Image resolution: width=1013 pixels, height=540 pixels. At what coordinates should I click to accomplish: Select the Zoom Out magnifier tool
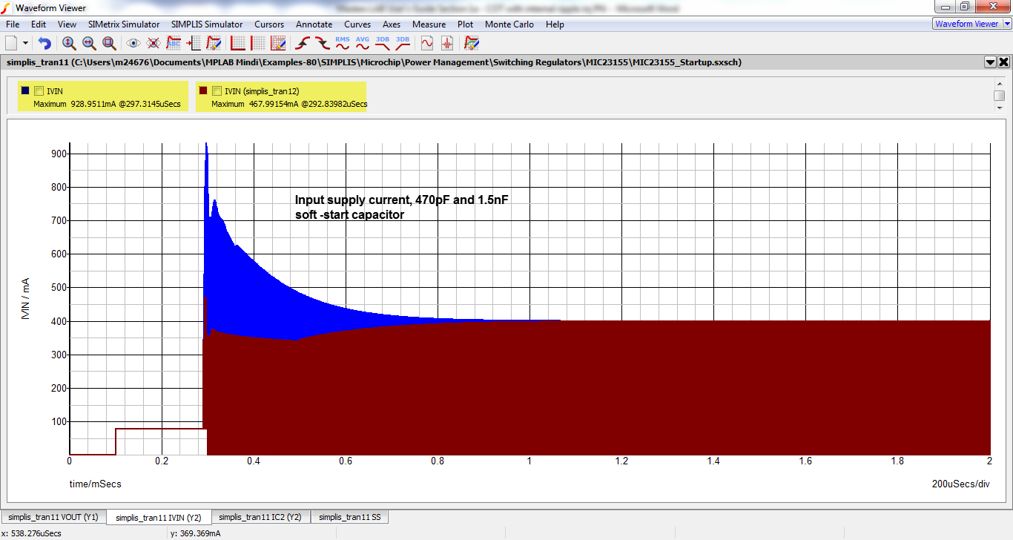pyautogui.click(x=88, y=43)
